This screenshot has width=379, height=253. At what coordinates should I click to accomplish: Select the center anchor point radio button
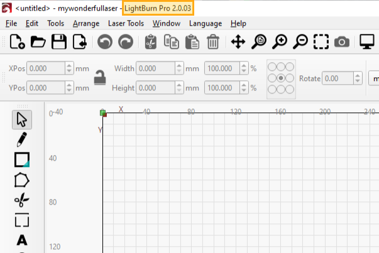(281, 78)
